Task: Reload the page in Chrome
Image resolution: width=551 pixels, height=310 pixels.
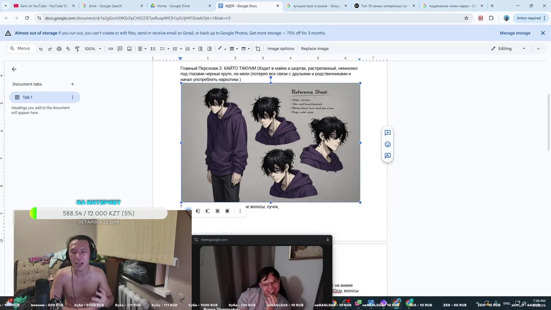Action: (27, 18)
